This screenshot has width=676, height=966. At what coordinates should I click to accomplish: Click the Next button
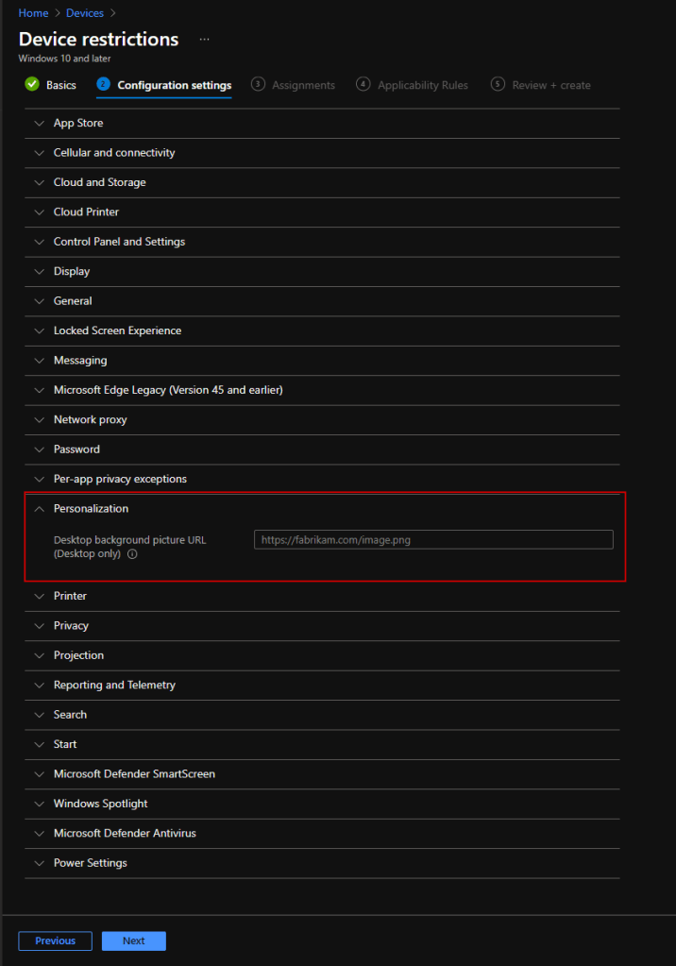pyautogui.click(x=133, y=941)
